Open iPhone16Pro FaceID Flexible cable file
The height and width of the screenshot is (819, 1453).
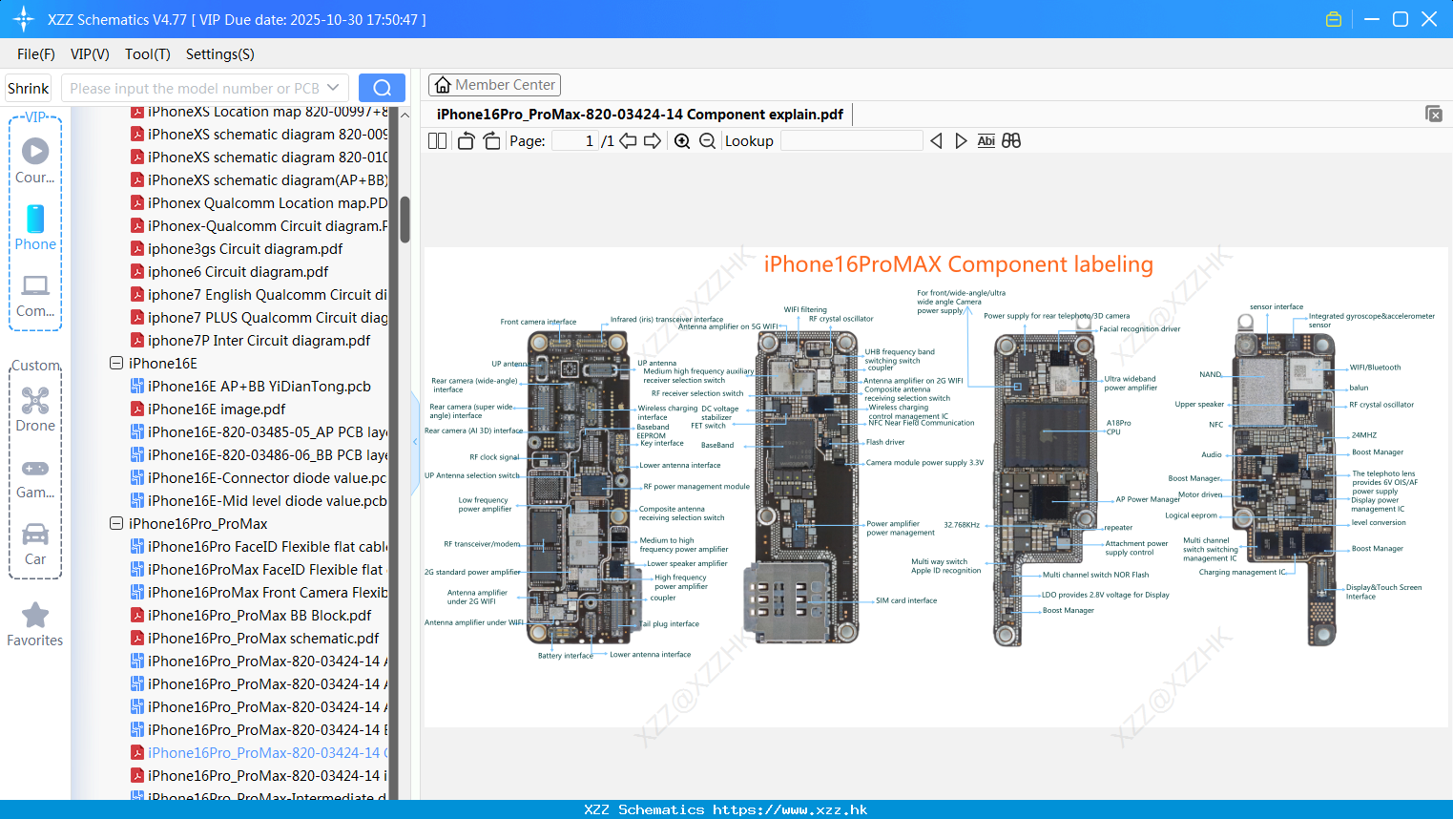[259, 546]
